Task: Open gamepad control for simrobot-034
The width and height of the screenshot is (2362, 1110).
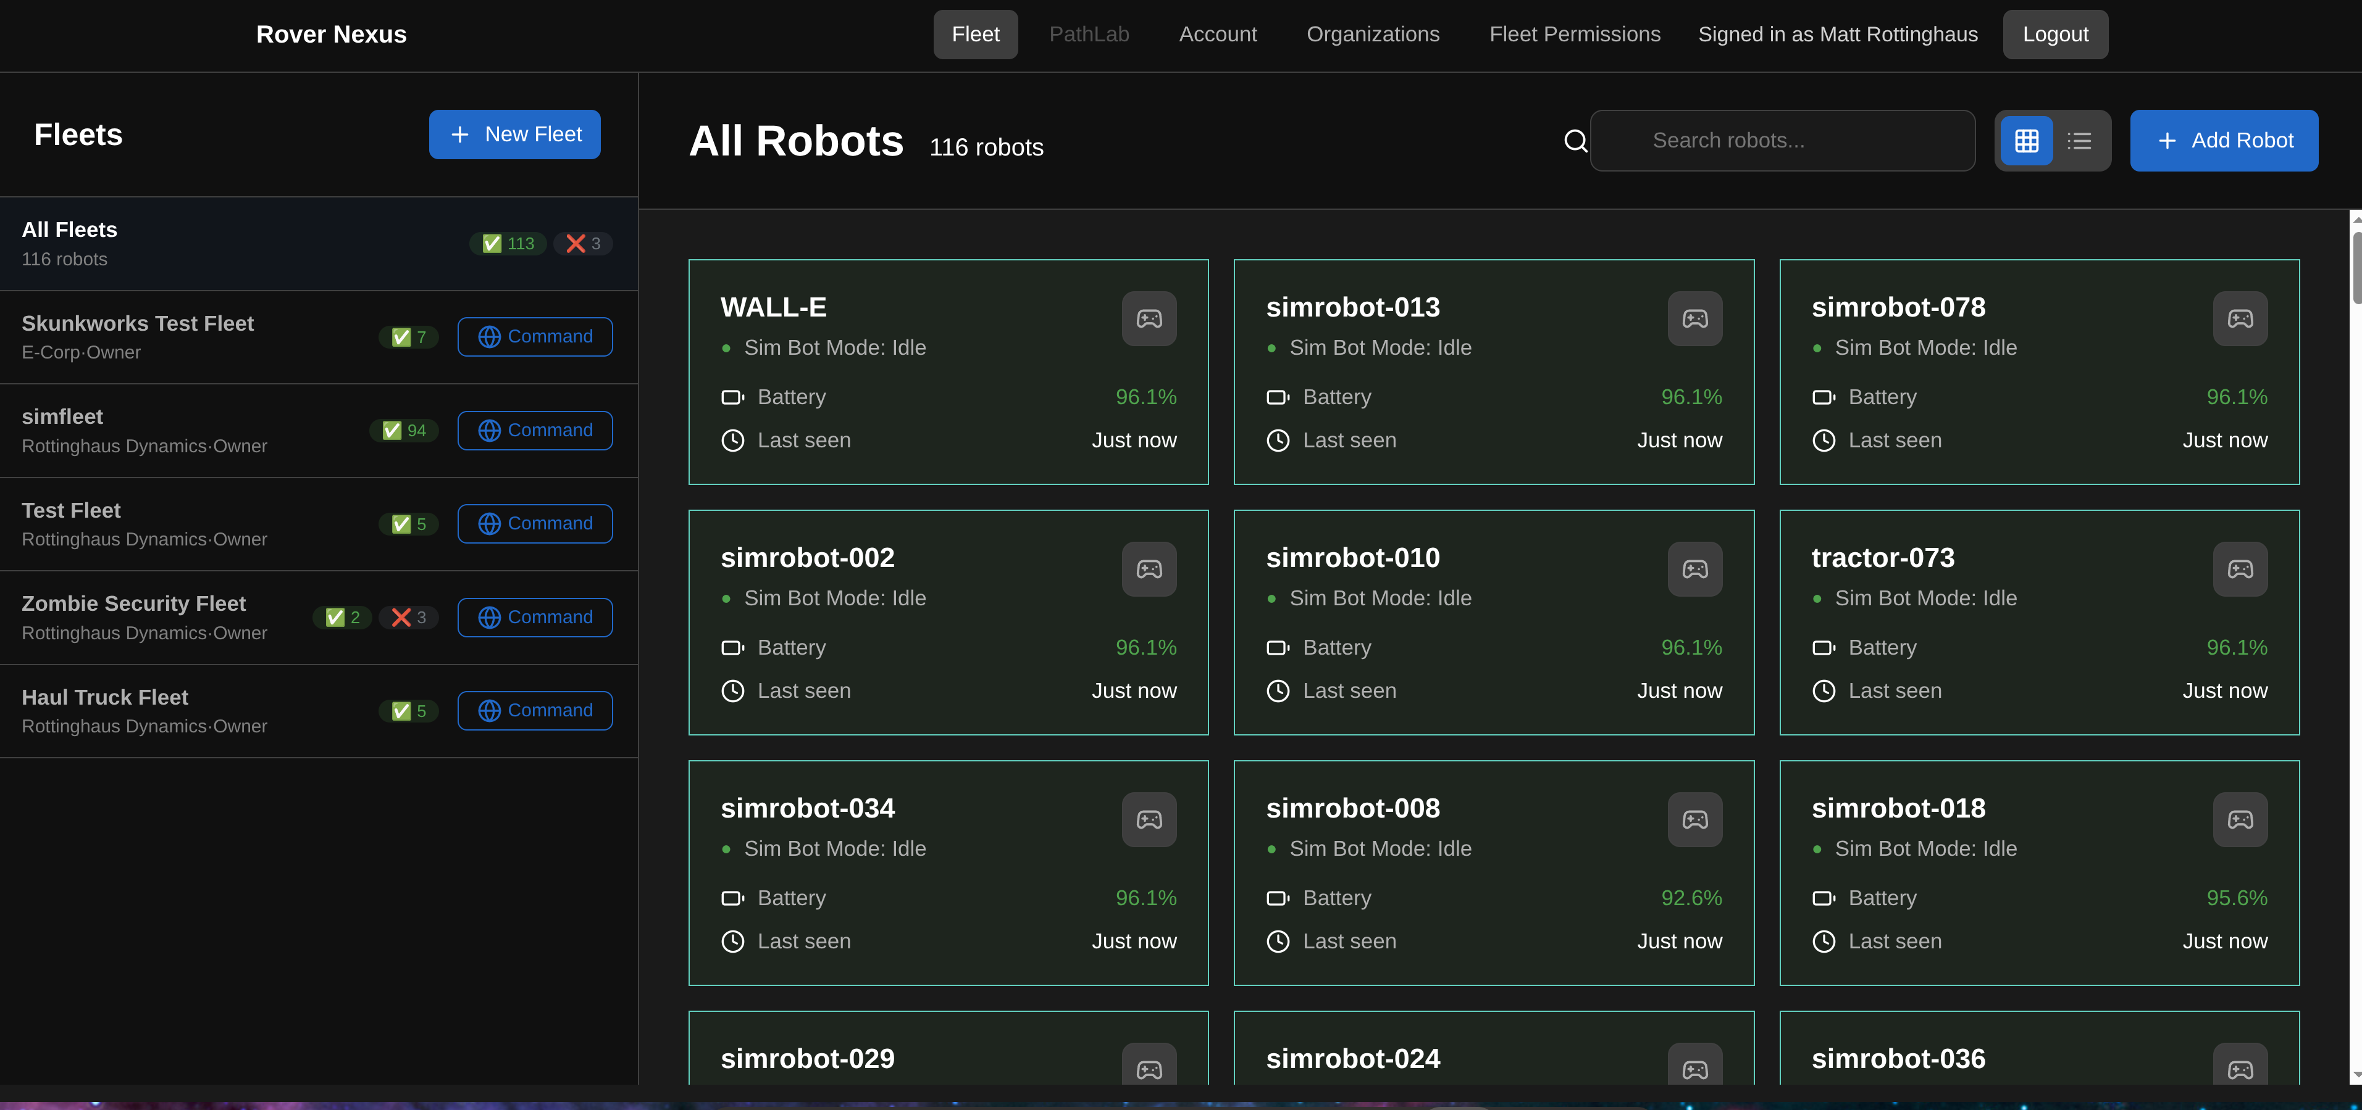Action: tap(1149, 819)
